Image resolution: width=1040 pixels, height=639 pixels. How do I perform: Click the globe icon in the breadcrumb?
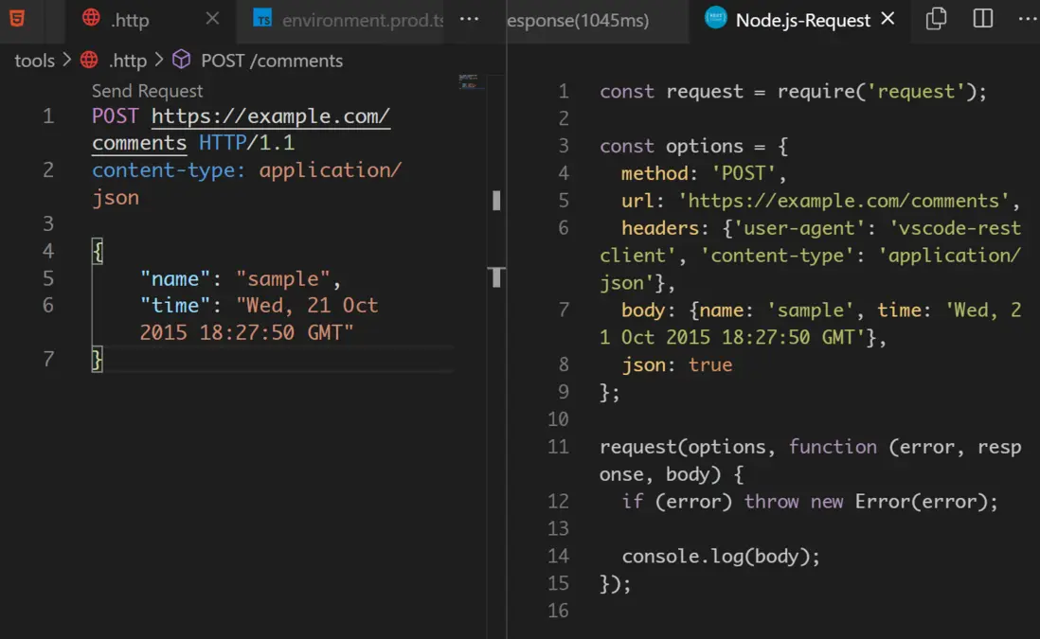point(89,61)
